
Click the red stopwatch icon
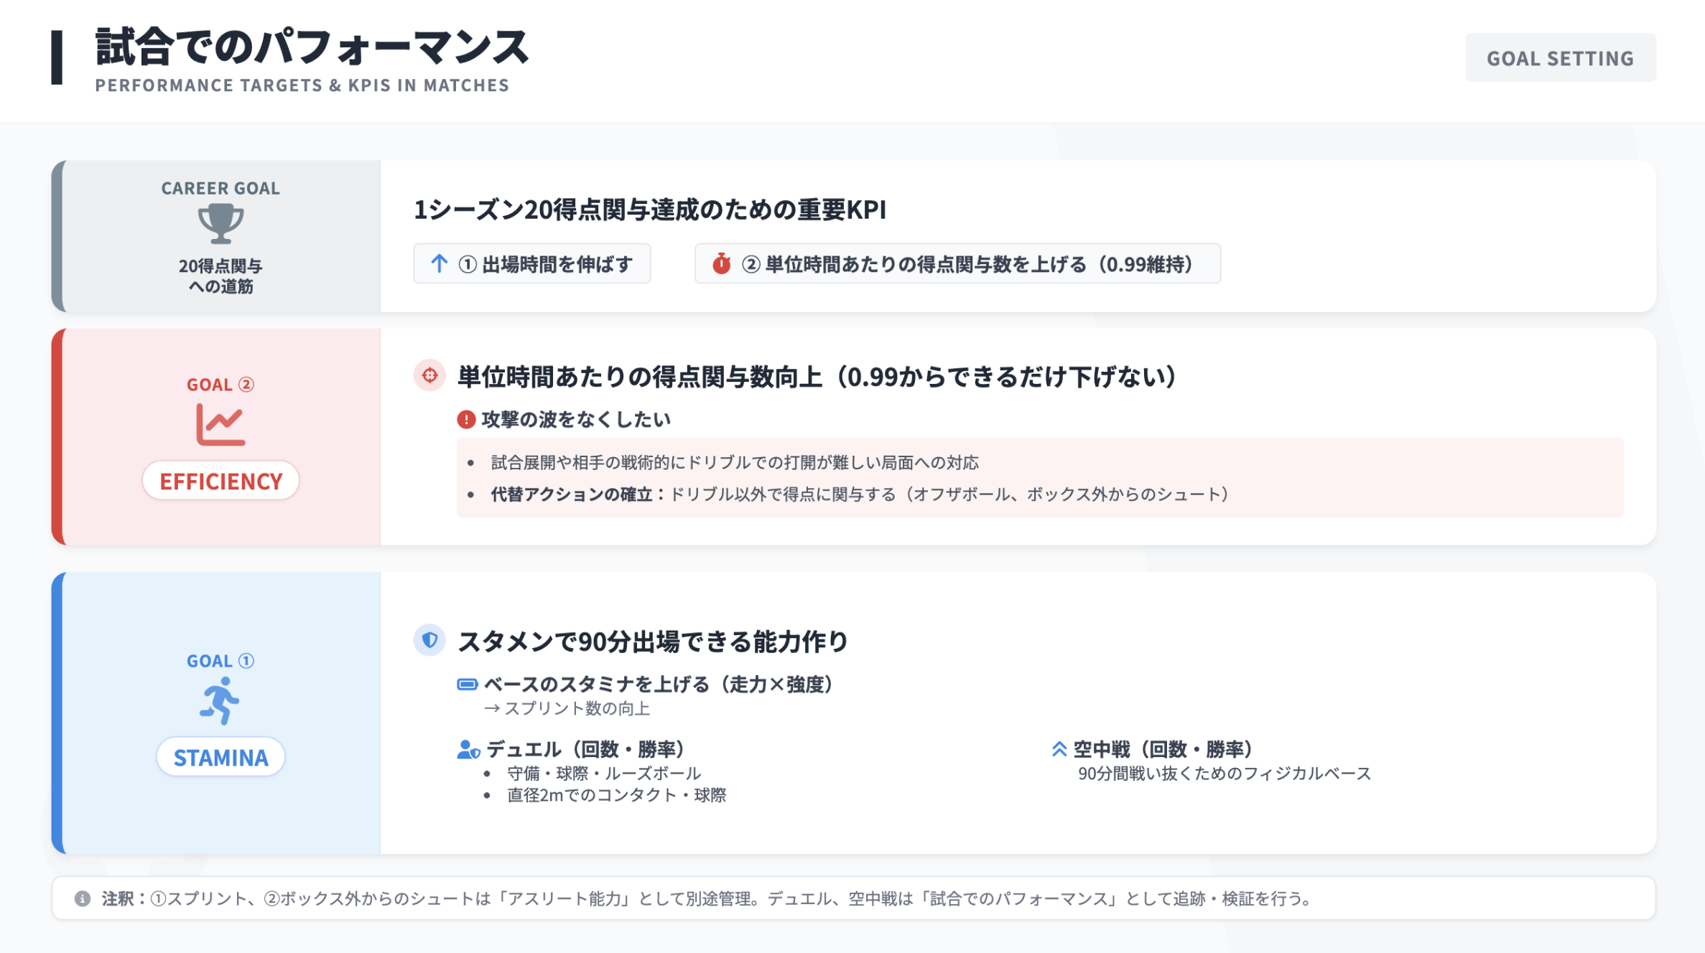click(x=721, y=263)
